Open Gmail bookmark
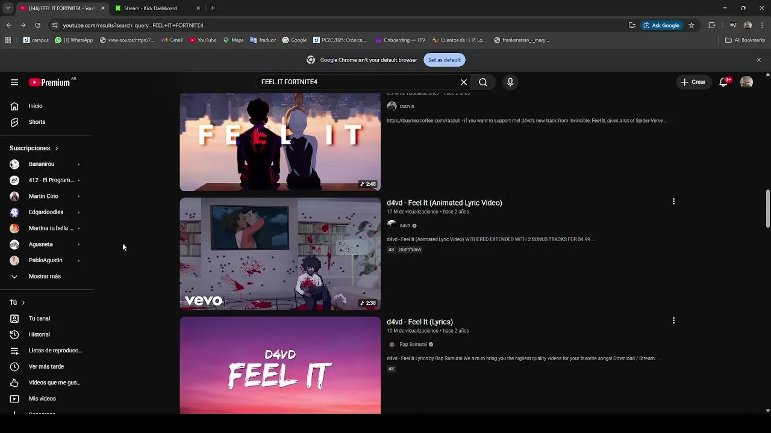Image resolution: width=771 pixels, height=433 pixels. tap(172, 40)
